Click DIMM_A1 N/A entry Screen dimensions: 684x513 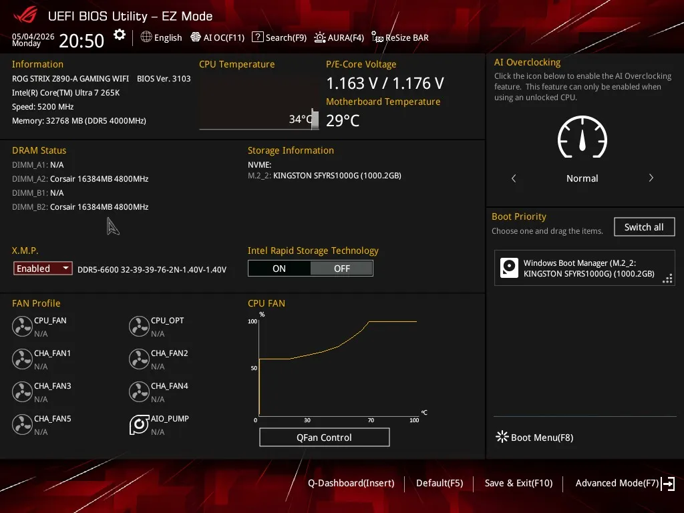(x=38, y=165)
